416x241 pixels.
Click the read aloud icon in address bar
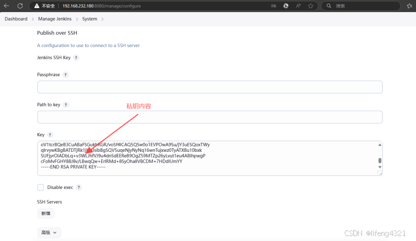pyautogui.click(x=298, y=6)
